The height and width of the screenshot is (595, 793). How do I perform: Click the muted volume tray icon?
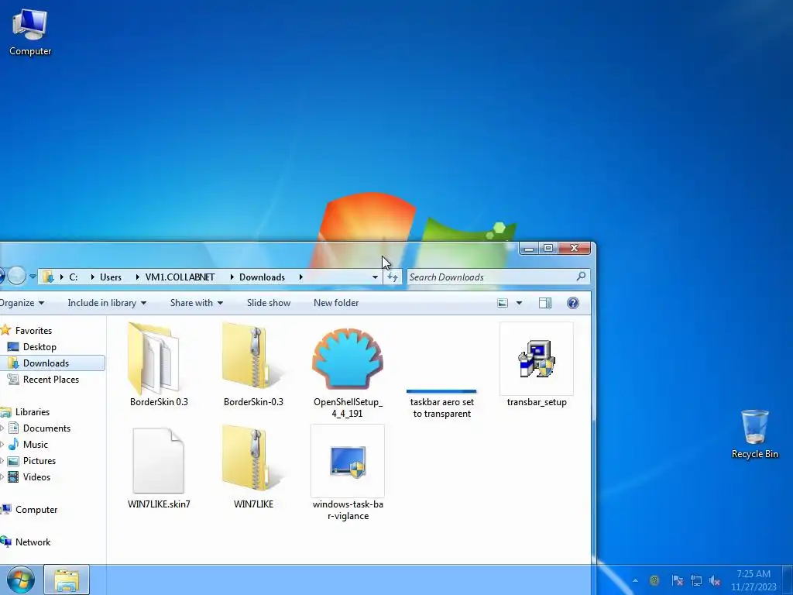[x=715, y=580]
